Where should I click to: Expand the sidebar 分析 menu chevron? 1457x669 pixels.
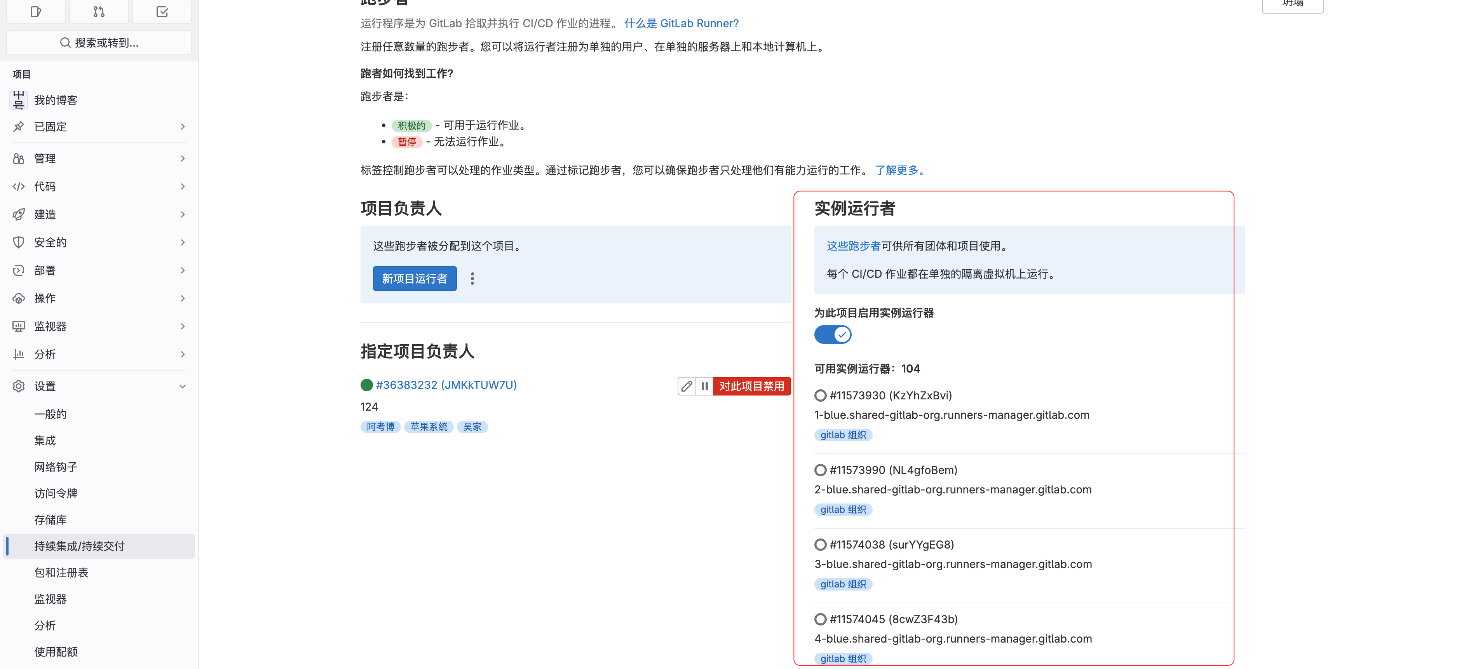[x=182, y=354]
